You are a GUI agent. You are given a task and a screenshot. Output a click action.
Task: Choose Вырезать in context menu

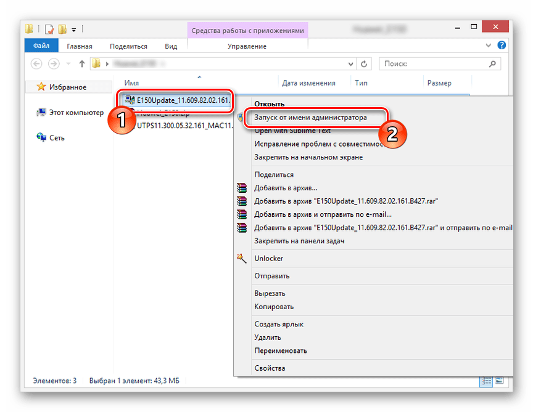pyautogui.click(x=270, y=293)
